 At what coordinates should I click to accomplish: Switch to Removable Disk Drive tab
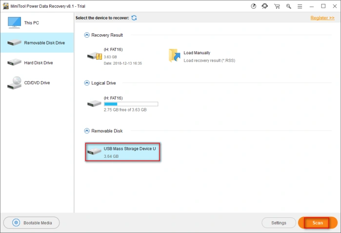point(37,42)
